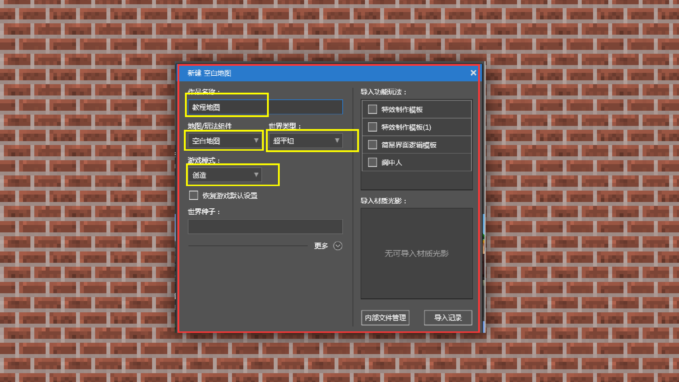Image resolution: width=679 pixels, height=382 pixels.
Task: Click the 世界类型 label
Action: [x=285, y=126]
